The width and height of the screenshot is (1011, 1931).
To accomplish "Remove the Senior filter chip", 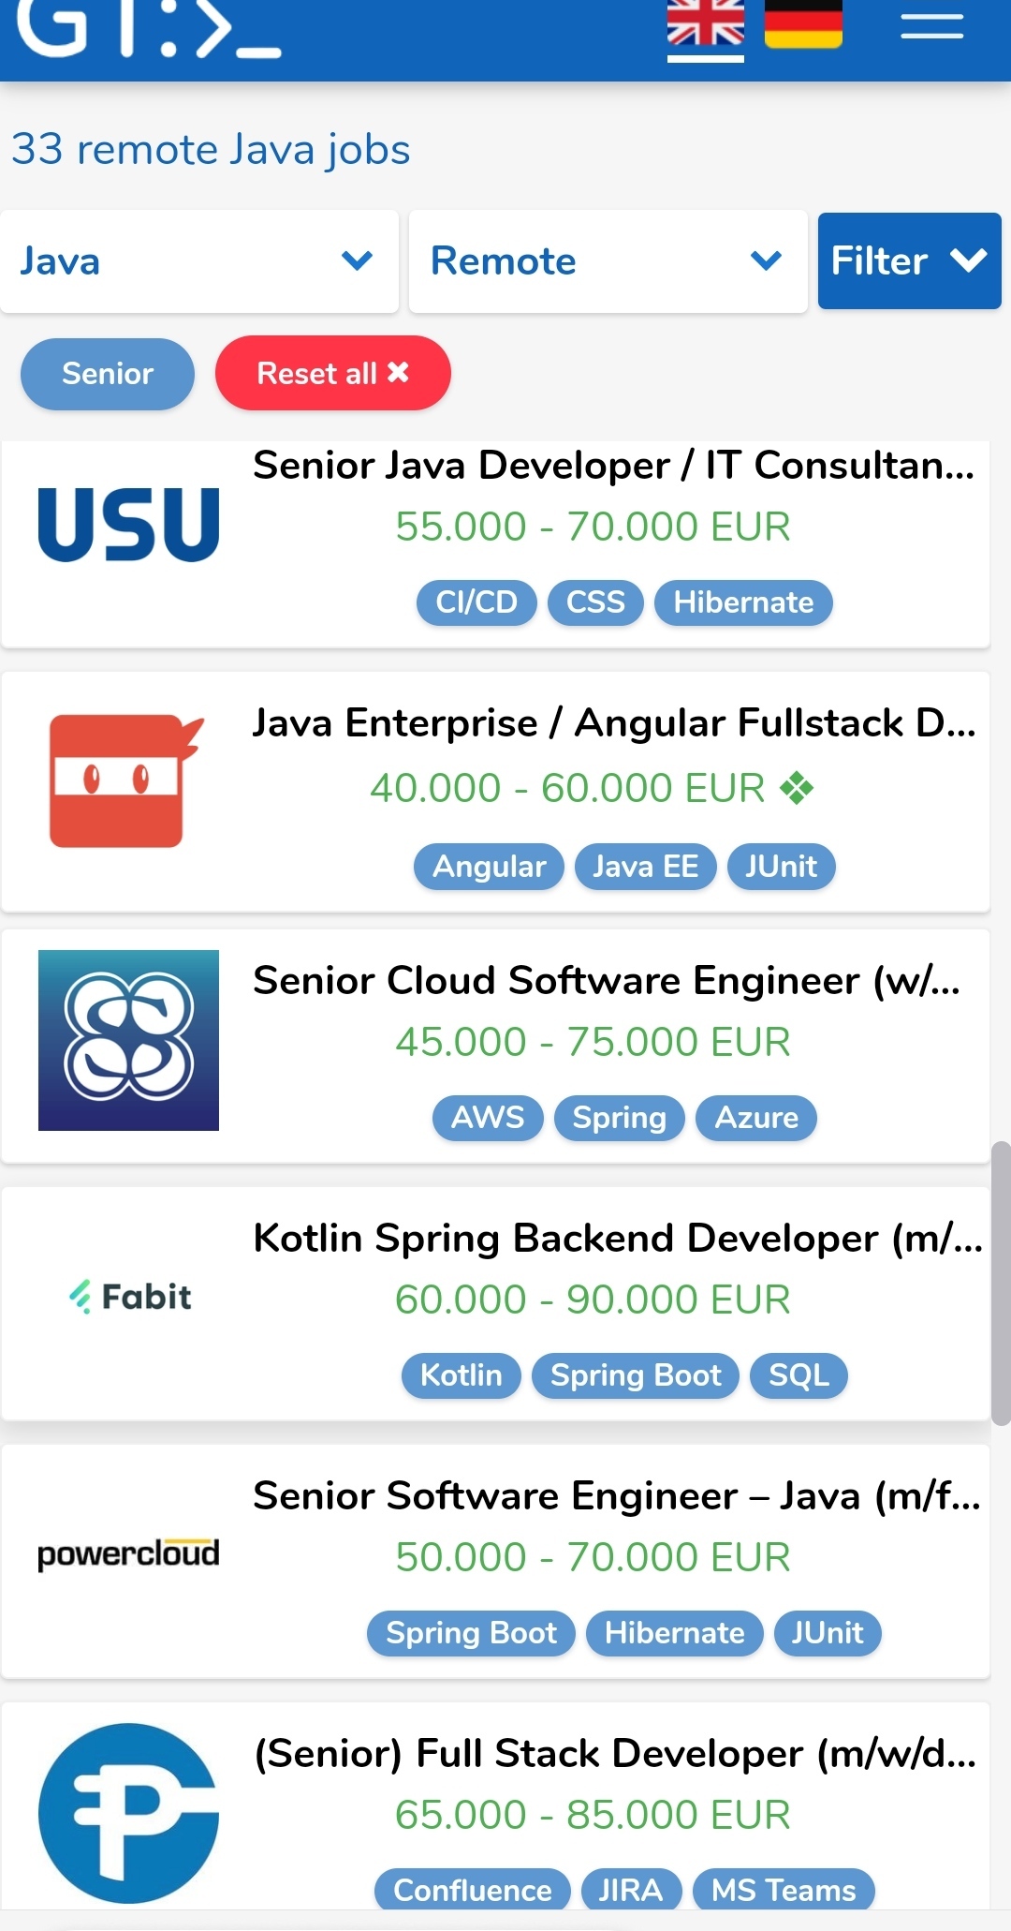I will click(x=108, y=374).
